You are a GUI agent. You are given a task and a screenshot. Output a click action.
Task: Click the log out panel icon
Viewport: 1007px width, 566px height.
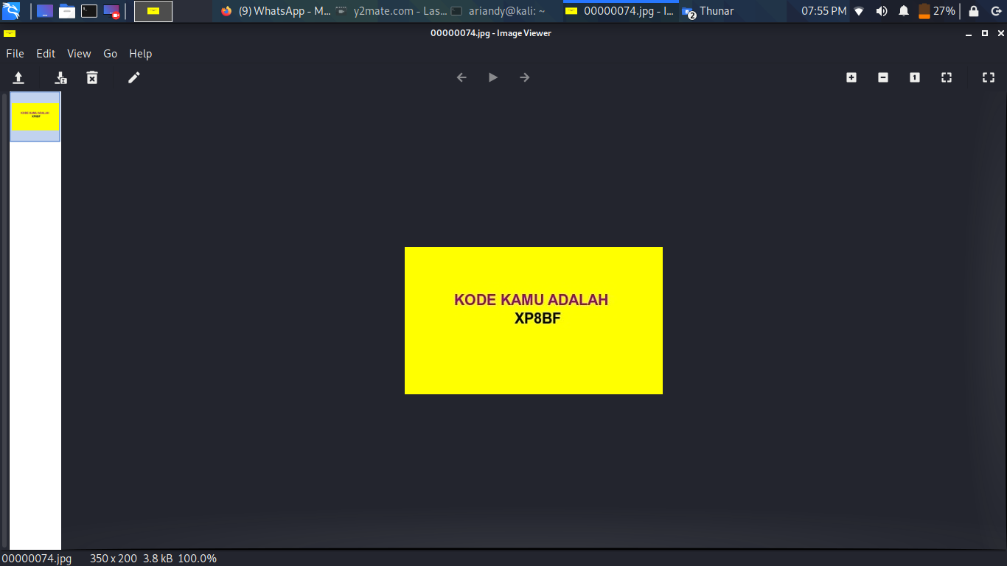click(995, 11)
